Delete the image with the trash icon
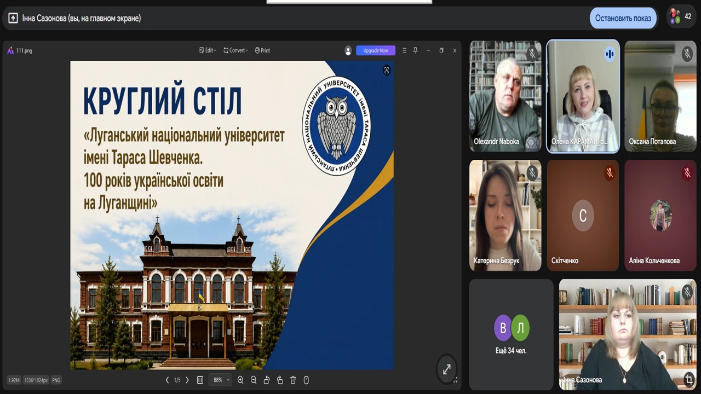This screenshot has width=701, height=394. [293, 380]
